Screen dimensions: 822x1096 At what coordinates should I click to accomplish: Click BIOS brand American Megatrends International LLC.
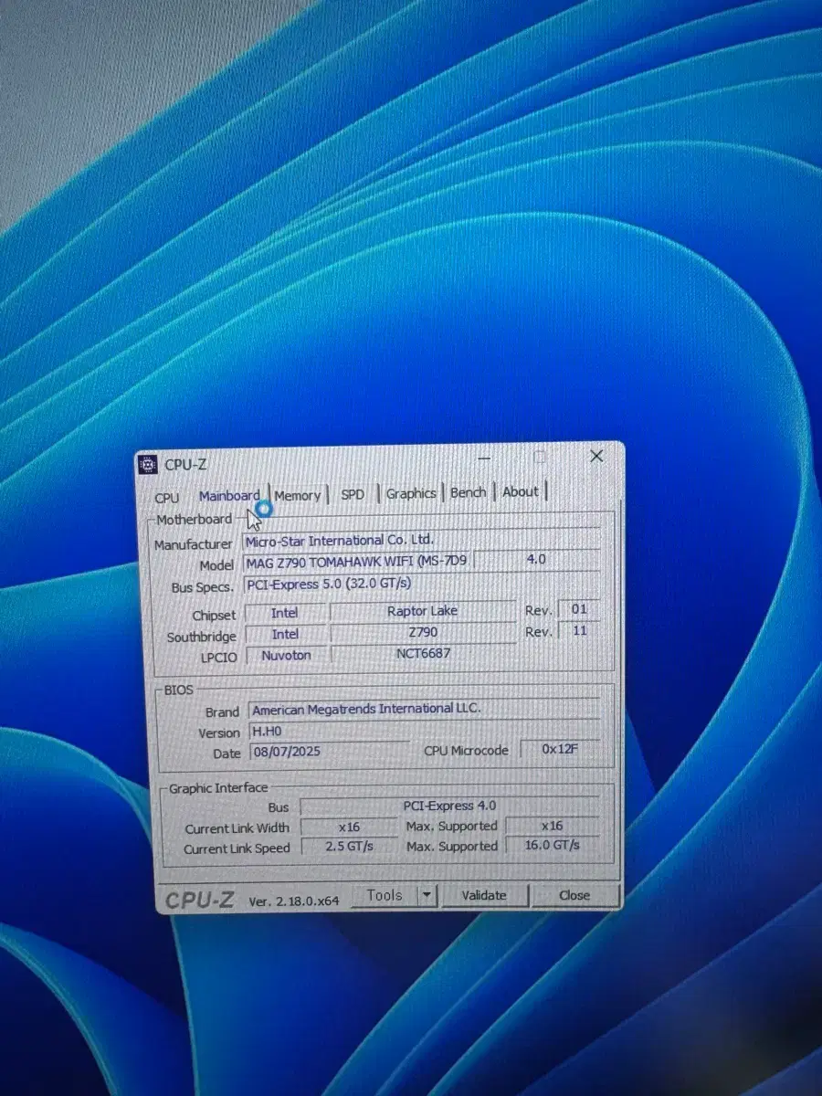pyautogui.click(x=424, y=709)
